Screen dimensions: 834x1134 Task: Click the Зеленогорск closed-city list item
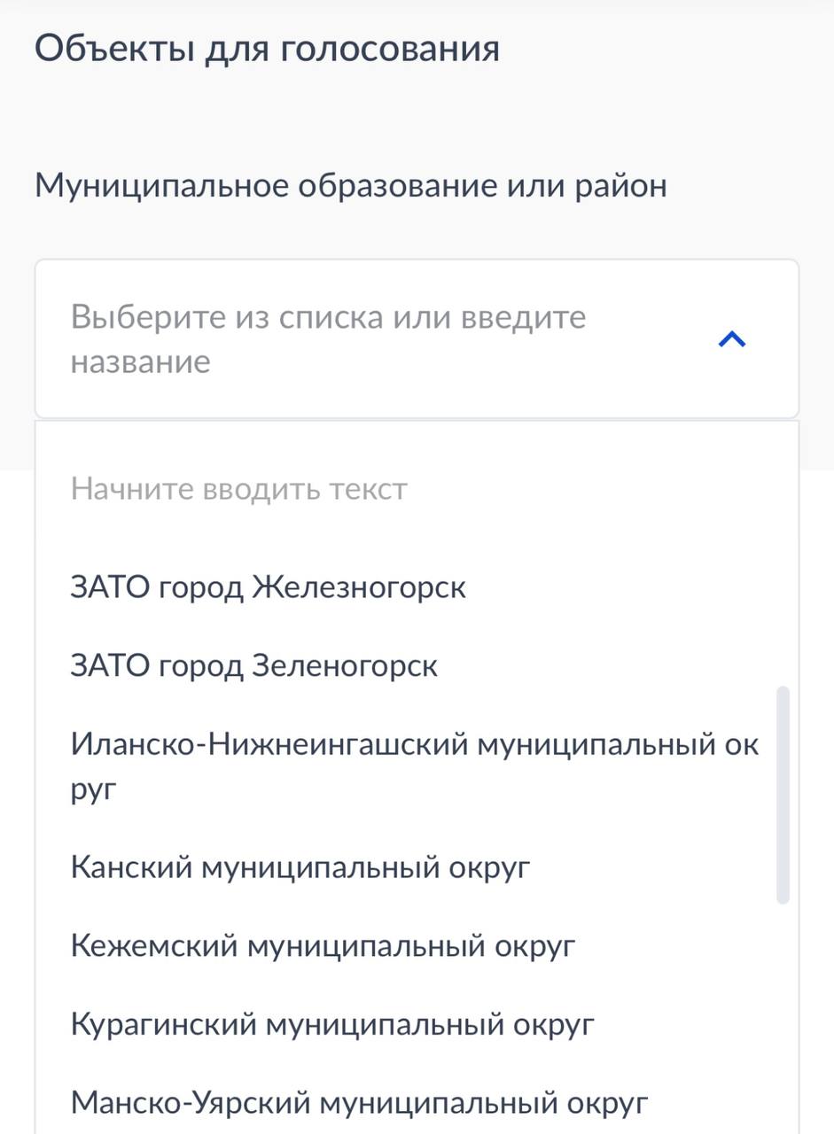tap(254, 666)
